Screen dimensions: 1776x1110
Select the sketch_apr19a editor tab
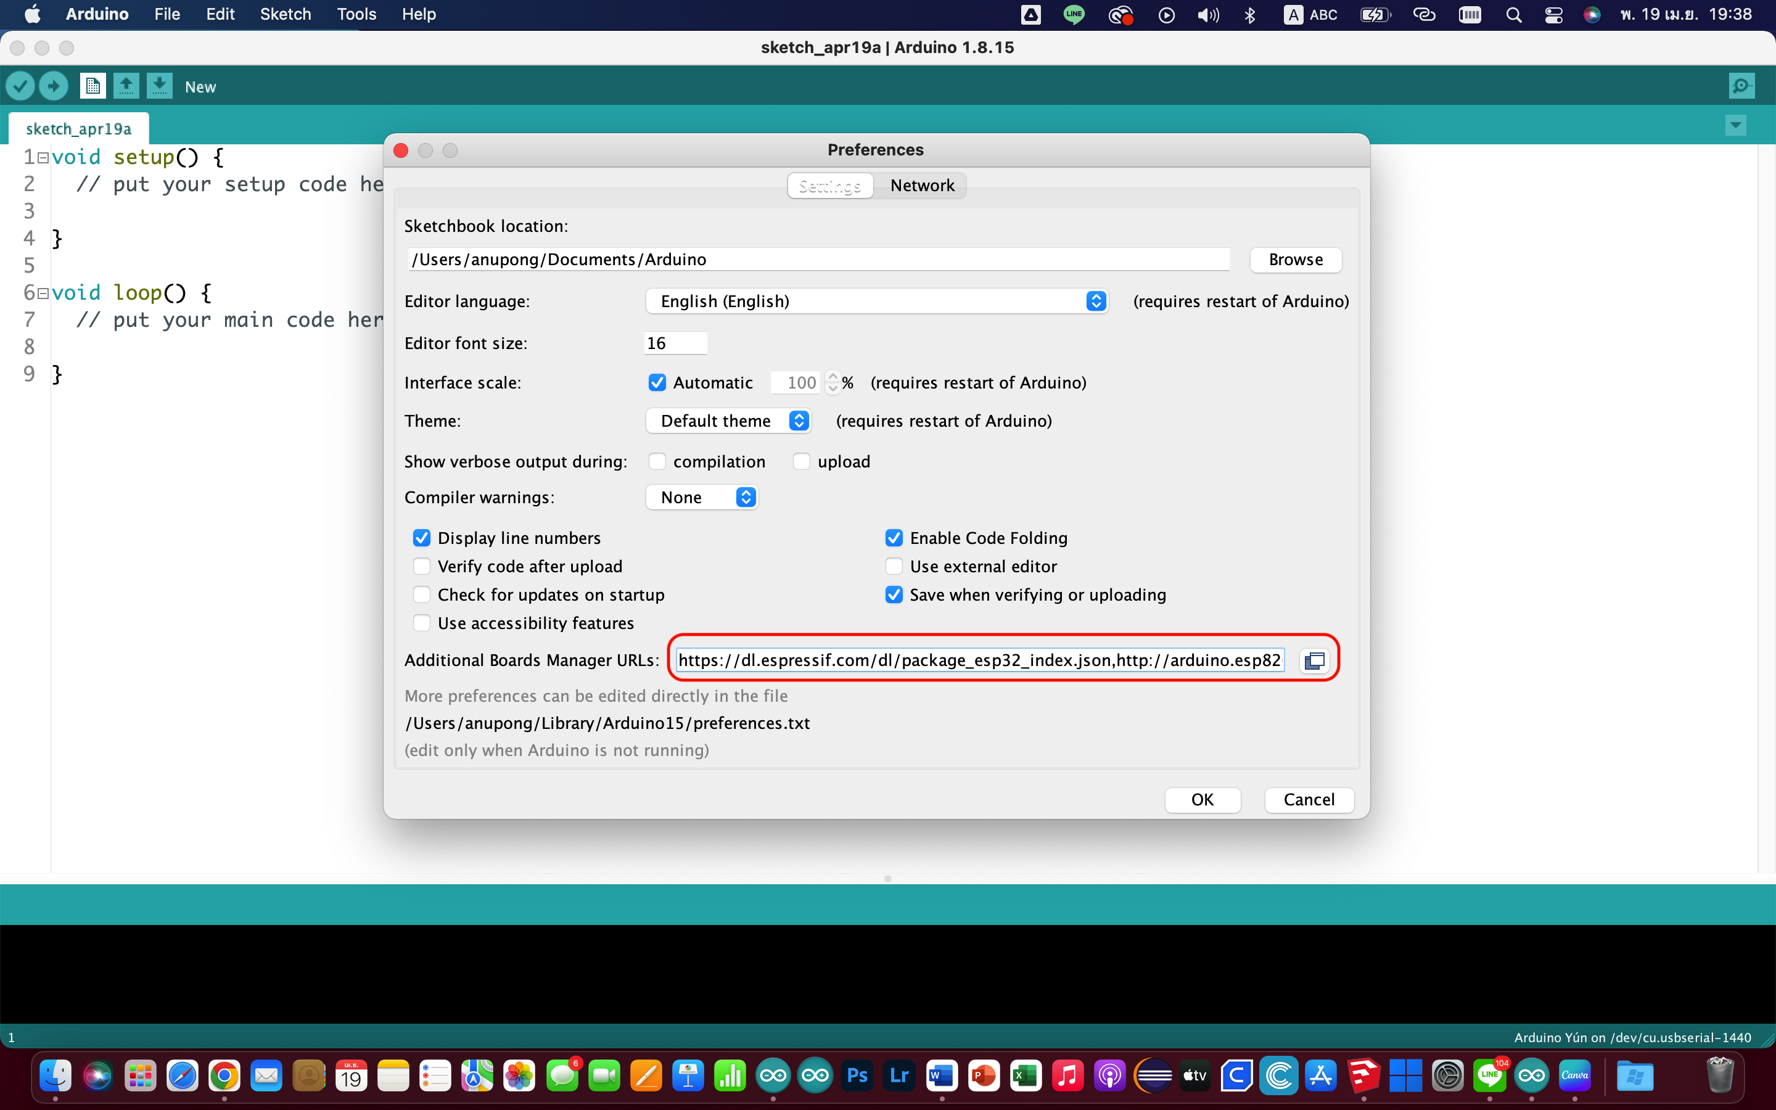pyautogui.click(x=78, y=129)
